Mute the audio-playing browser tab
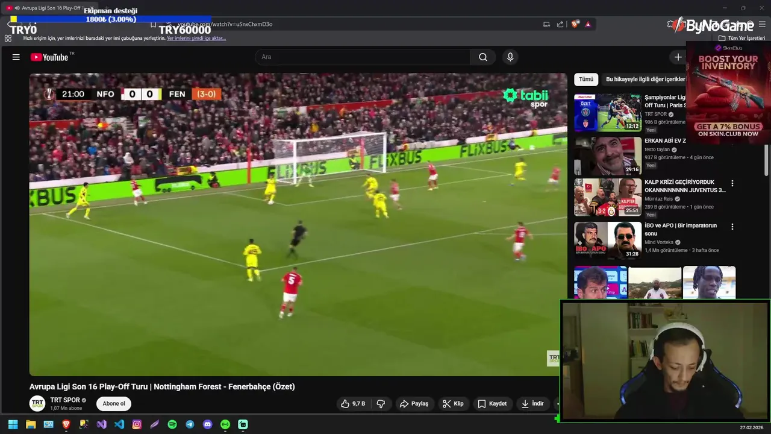771x434 pixels. click(x=17, y=8)
